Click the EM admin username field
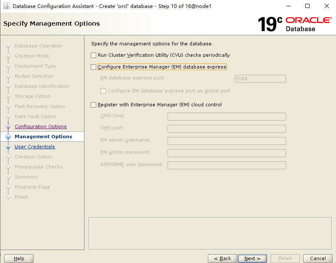Screen dimensions: 336x263 coord(227,141)
